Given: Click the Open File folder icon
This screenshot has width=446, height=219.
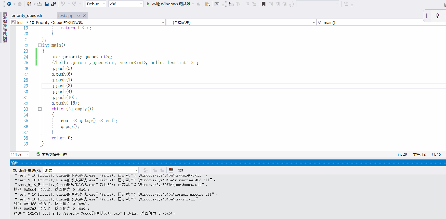Looking at the screenshot, I should pyautogui.click(x=40, y=4).
